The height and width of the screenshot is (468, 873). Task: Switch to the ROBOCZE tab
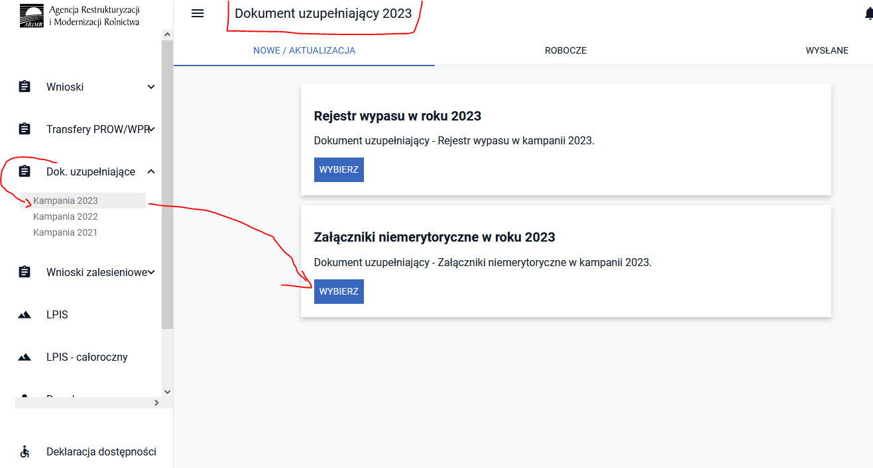(565, 50)
